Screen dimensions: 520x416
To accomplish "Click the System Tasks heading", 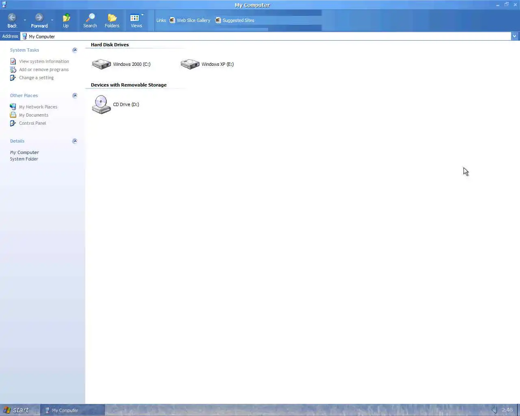I will pyautogui.click(x=24, y=50).
